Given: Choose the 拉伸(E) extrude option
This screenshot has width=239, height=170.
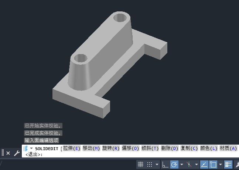Looking at the screenshot, I should (72, 148).
